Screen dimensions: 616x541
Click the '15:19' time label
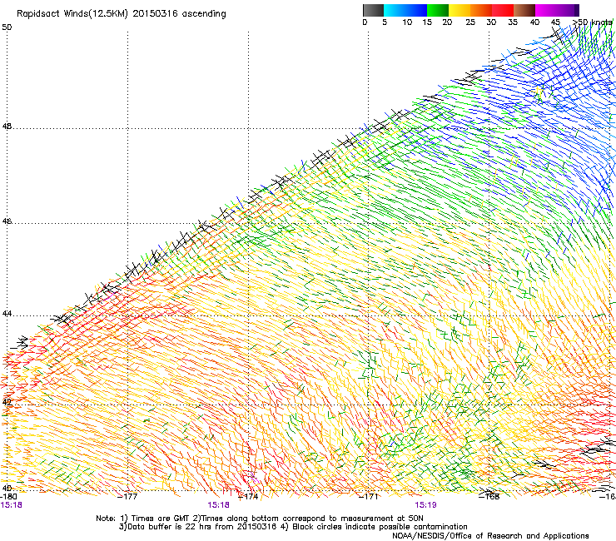(x=425, y=505)
